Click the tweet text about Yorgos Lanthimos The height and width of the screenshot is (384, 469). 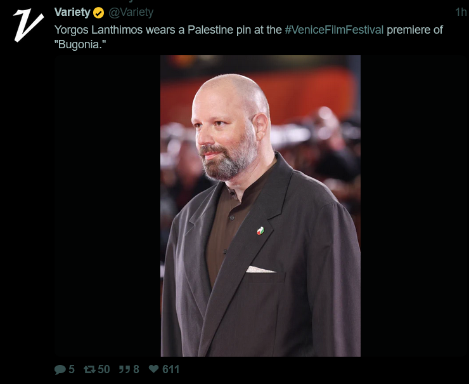[x=248, y=37]
